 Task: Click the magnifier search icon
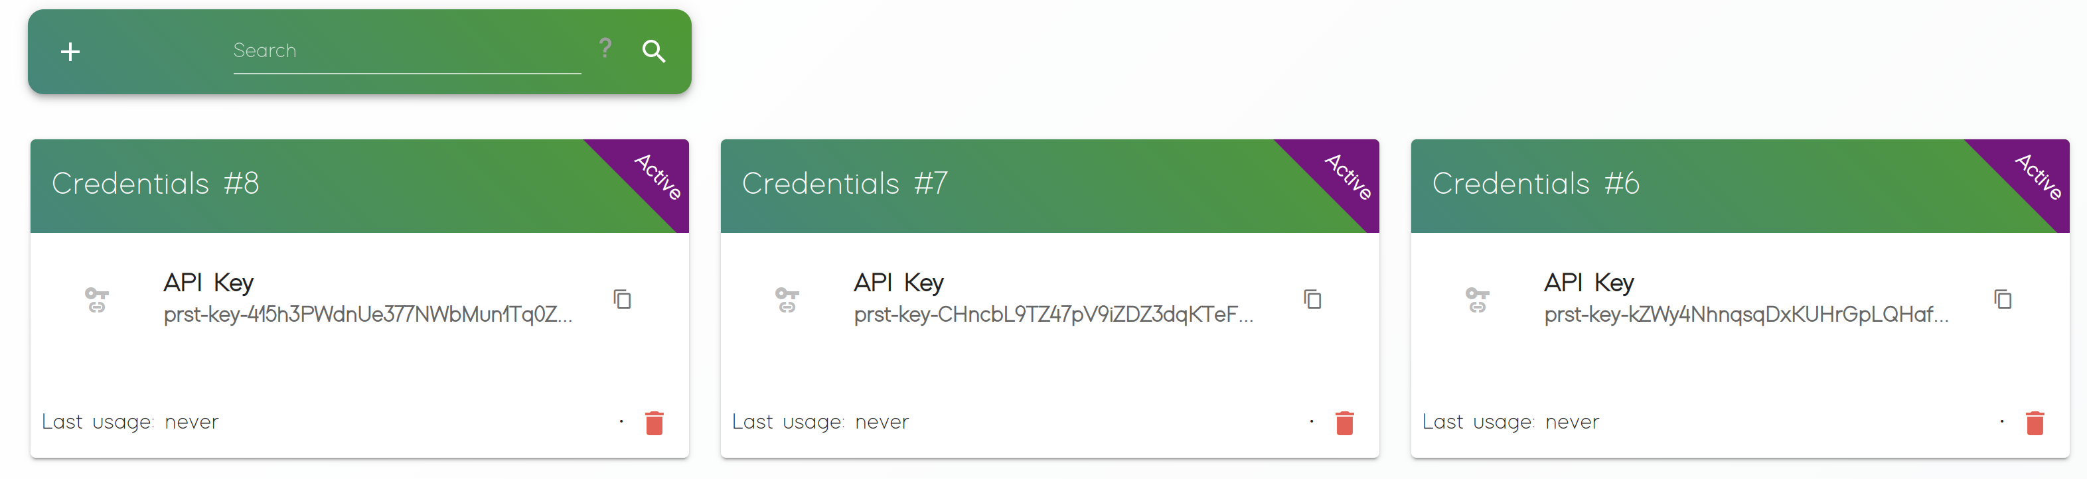[x=653, y=52]
